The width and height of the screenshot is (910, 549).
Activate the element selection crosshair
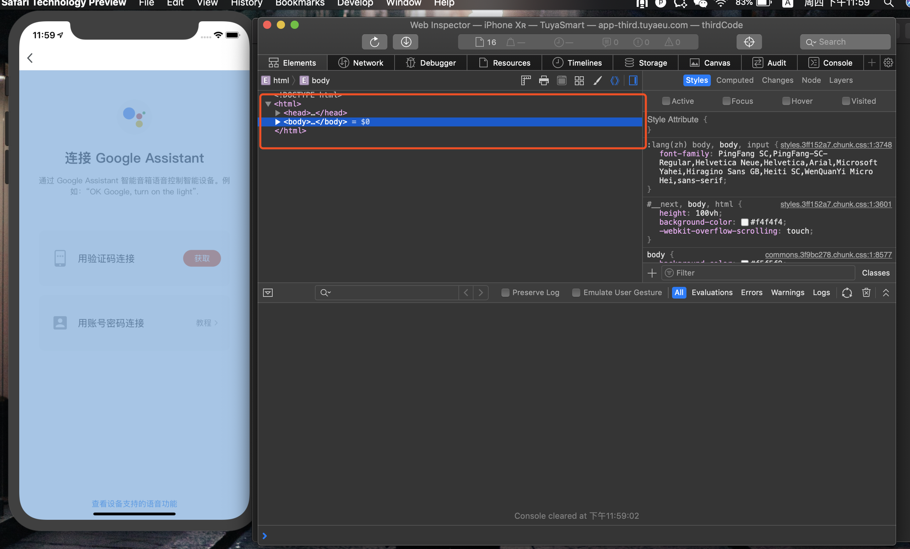tap(749, 42)
